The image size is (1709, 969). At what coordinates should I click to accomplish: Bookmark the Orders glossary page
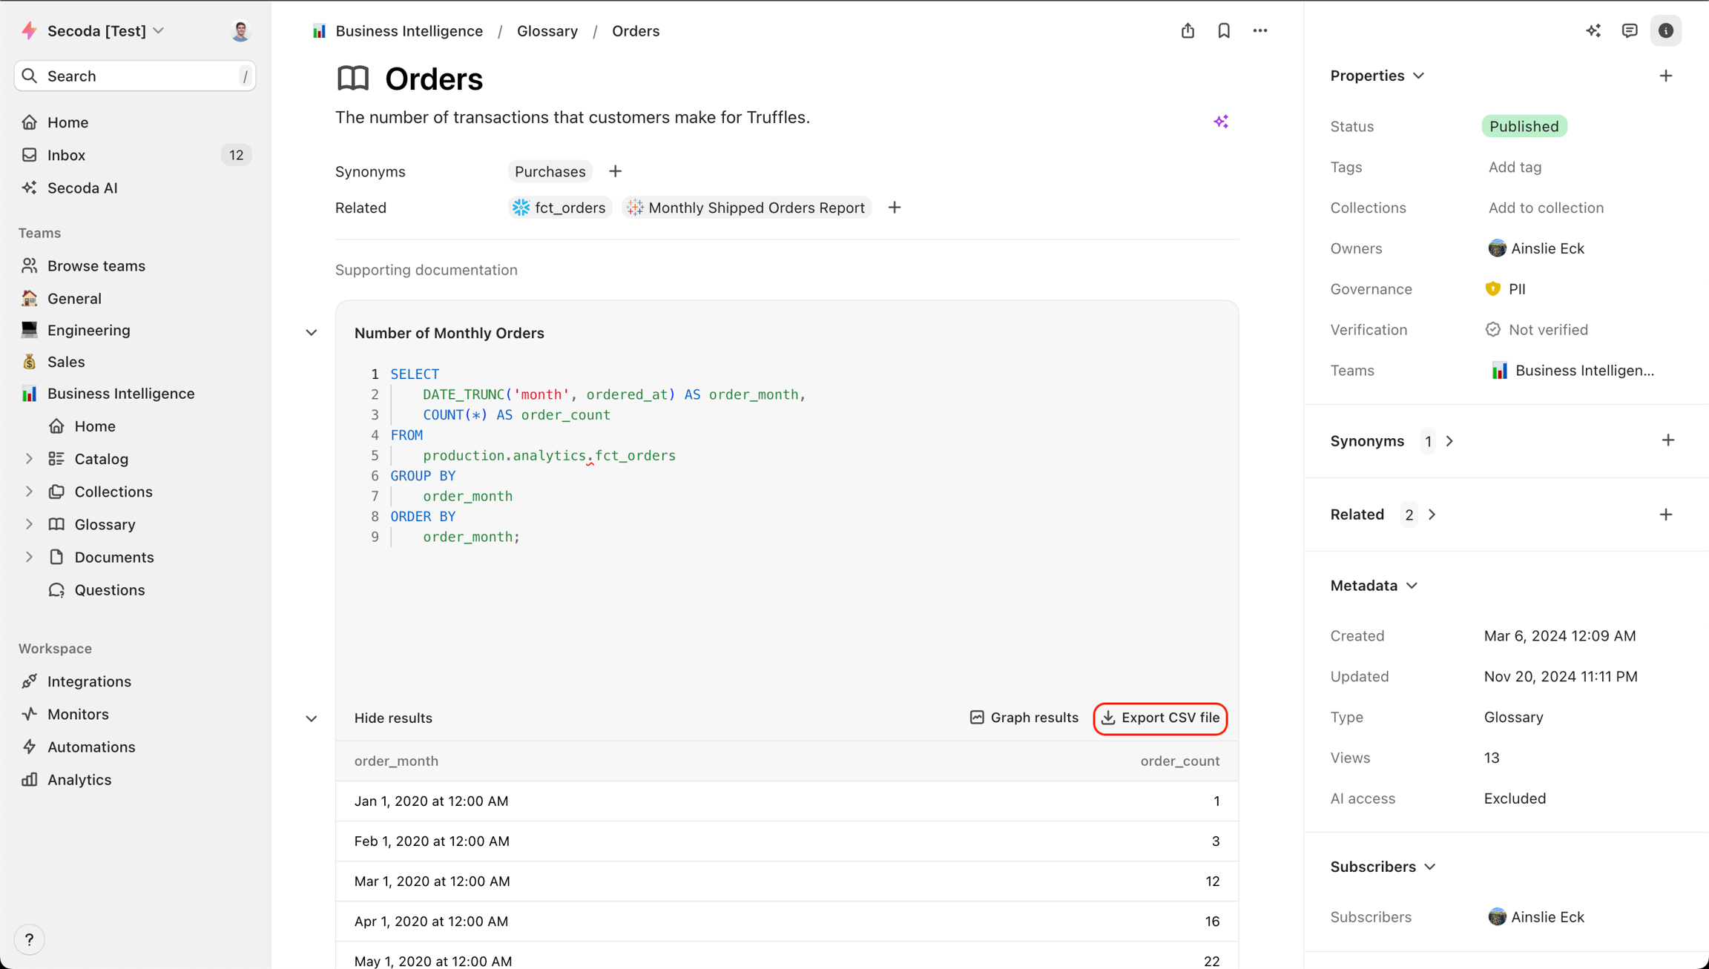point(1224,30)
